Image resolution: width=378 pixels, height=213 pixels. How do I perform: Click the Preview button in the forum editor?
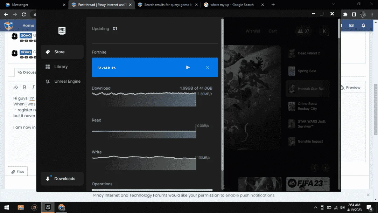[351, 88]
